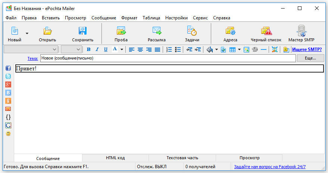Viewport: 328px width, 173px height.
Task: Switch to the Текстовая часть tab
Action: pyautogui.click(x=182, y=158)
